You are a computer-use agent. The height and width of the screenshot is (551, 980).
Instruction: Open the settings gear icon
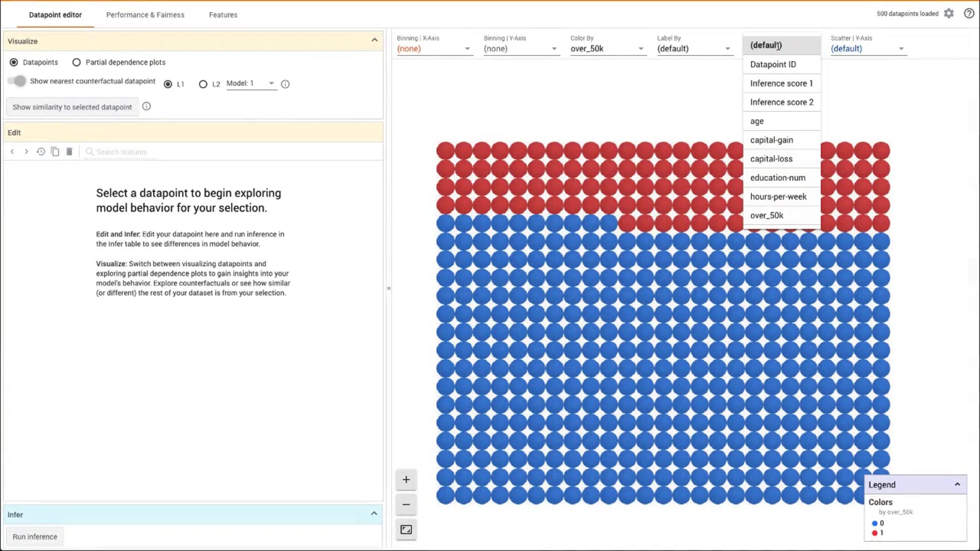[949, 13]
